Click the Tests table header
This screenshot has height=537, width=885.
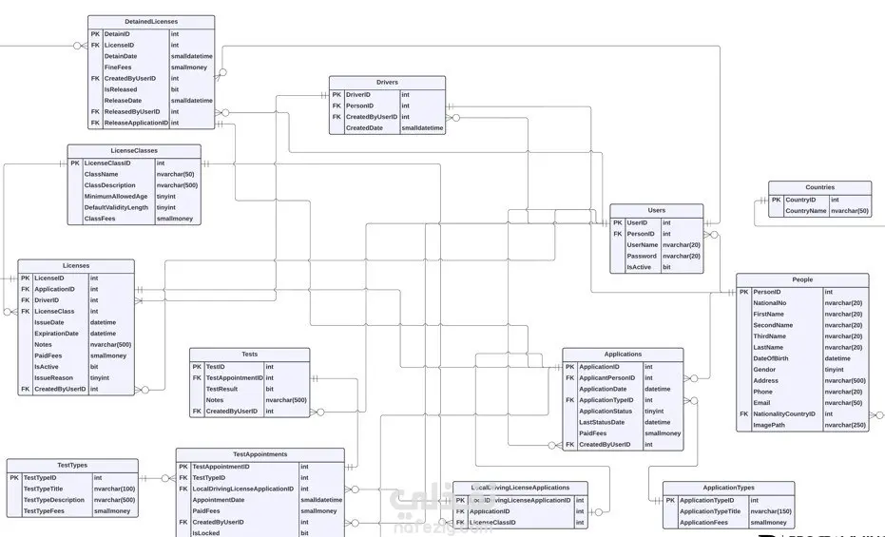(249, 355)
